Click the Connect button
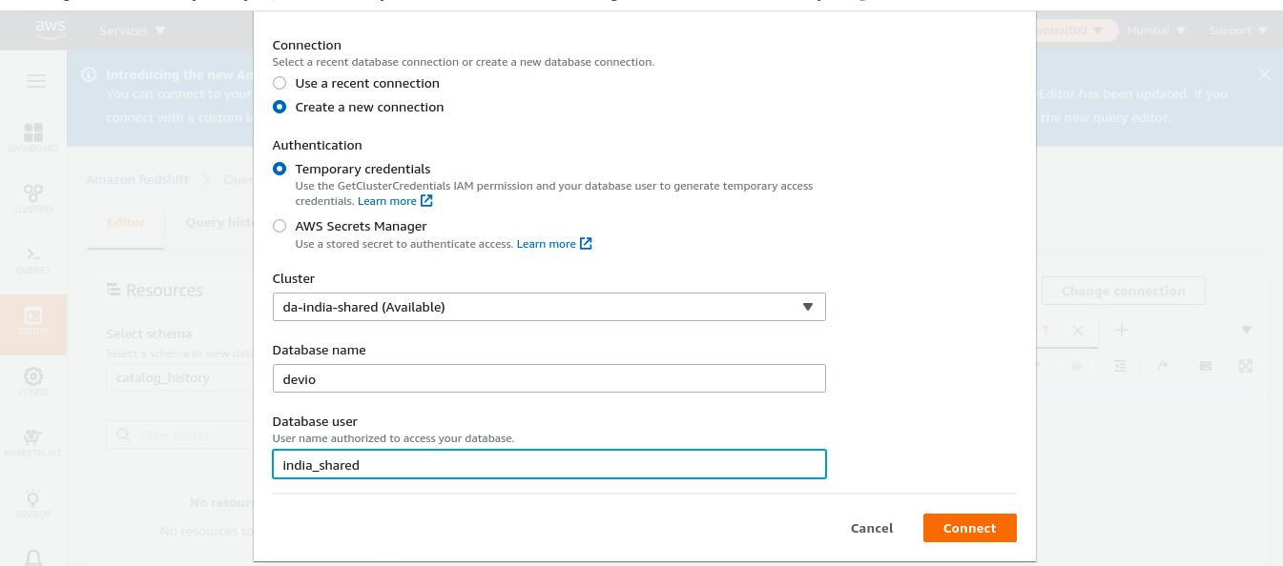Viewport: 1283px width, 566px height. pos(969,528)
